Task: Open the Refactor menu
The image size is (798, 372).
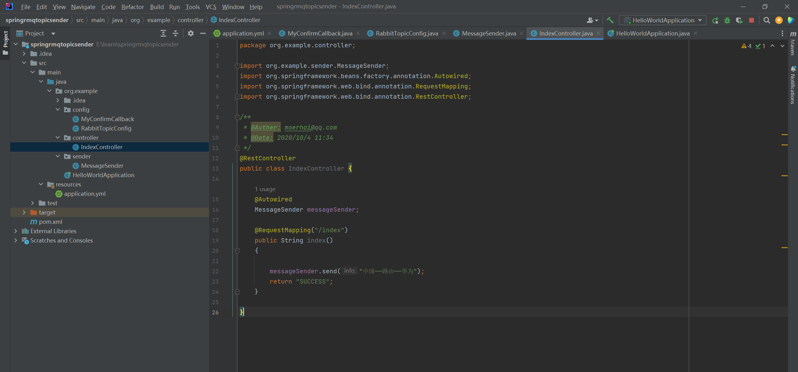Action: pos(132,7)
